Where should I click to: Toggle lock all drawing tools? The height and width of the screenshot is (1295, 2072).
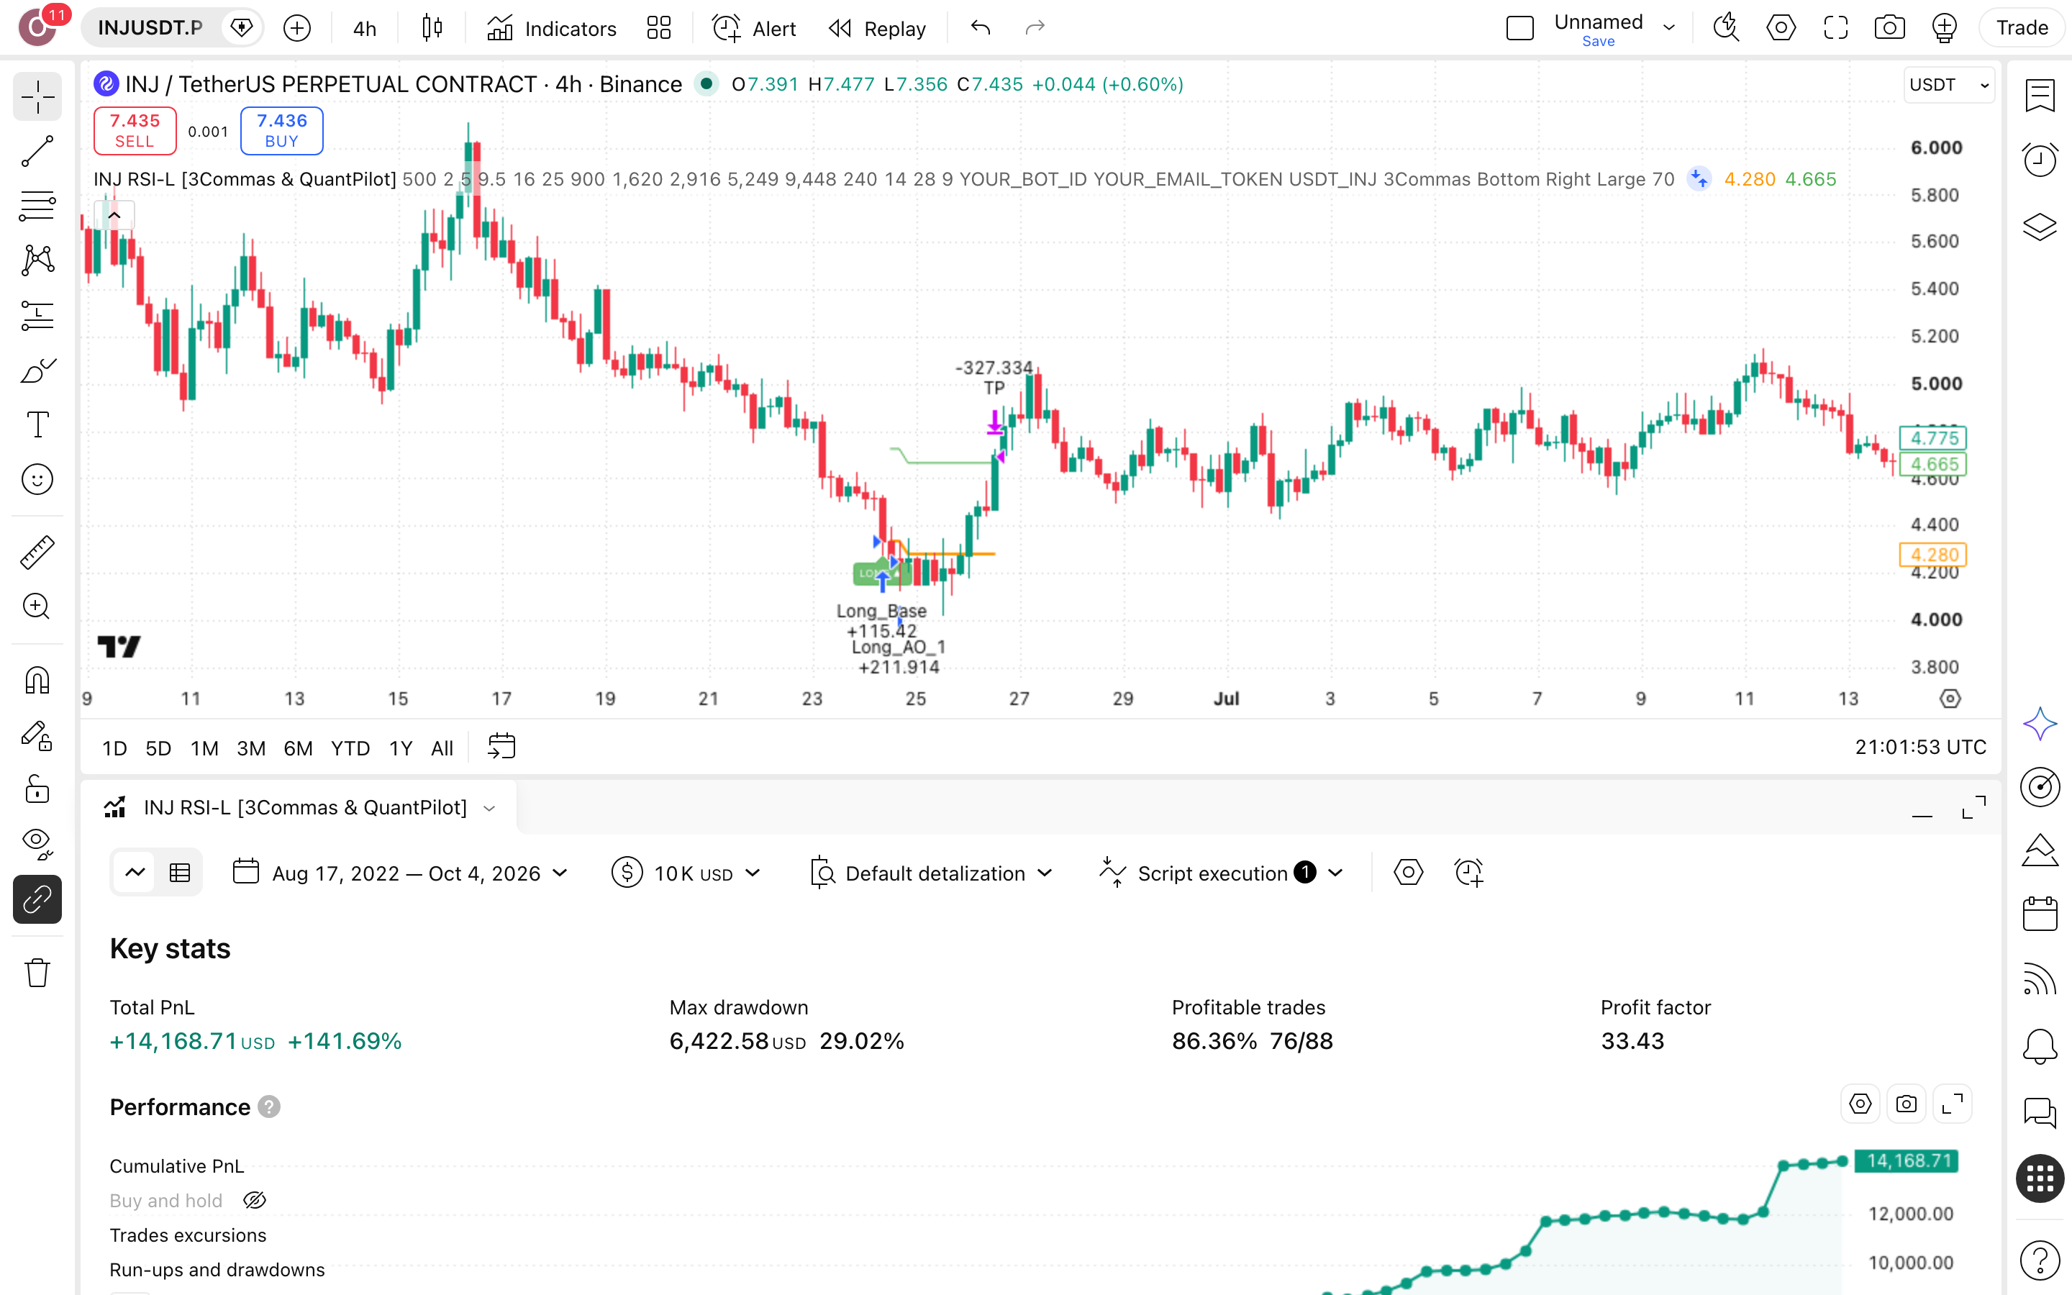coord(37,789)
